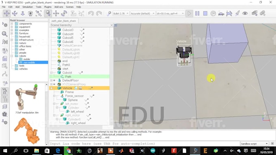276x155 pixels.
Task: Click the Lua code input field
Action: point(144,144)
